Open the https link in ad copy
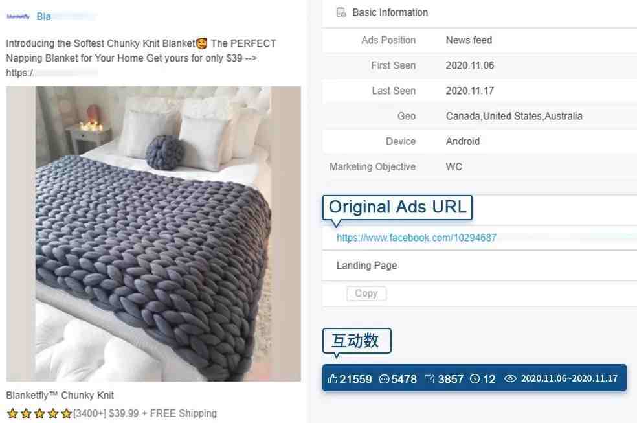637x423 pixels. point(19,73)
